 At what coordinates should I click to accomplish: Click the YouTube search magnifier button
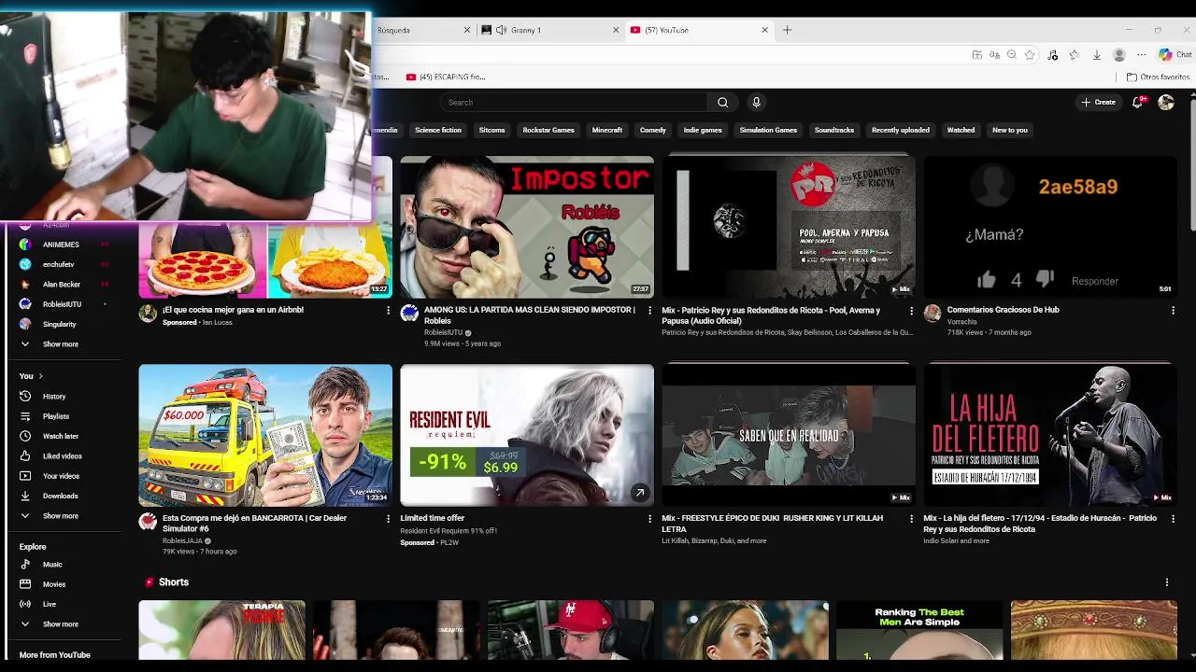coord(722,103)
